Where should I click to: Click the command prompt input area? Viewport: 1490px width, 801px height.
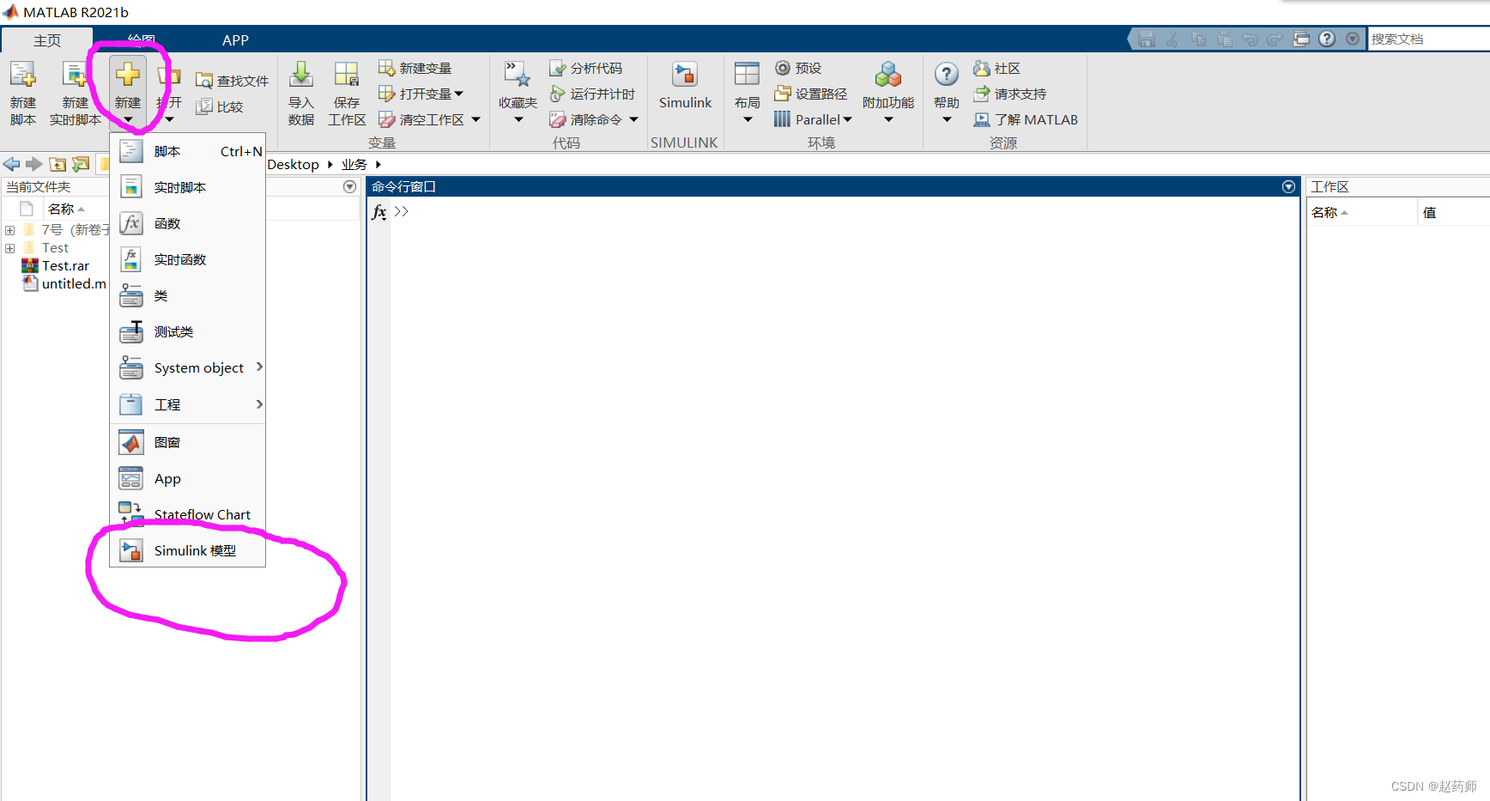[845, 212]
